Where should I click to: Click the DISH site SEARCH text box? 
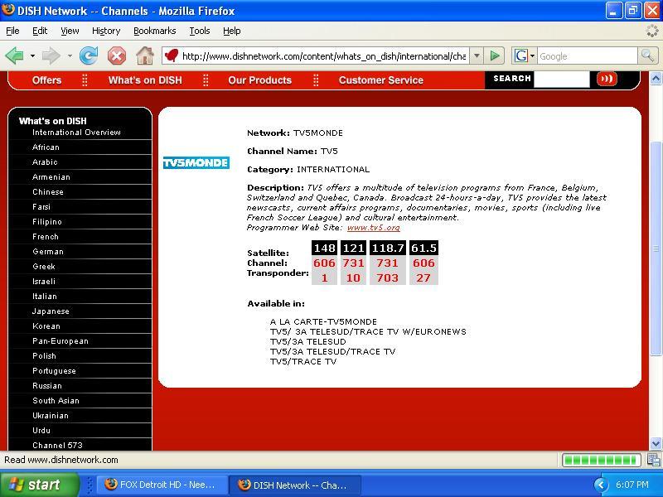point(562,79)
